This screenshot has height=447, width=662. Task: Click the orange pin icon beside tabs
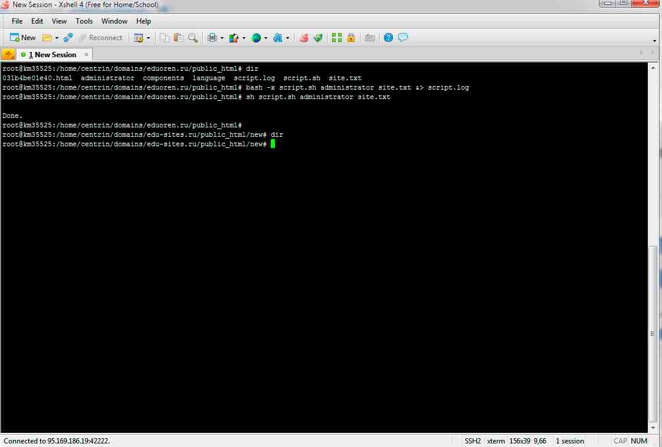8,54
